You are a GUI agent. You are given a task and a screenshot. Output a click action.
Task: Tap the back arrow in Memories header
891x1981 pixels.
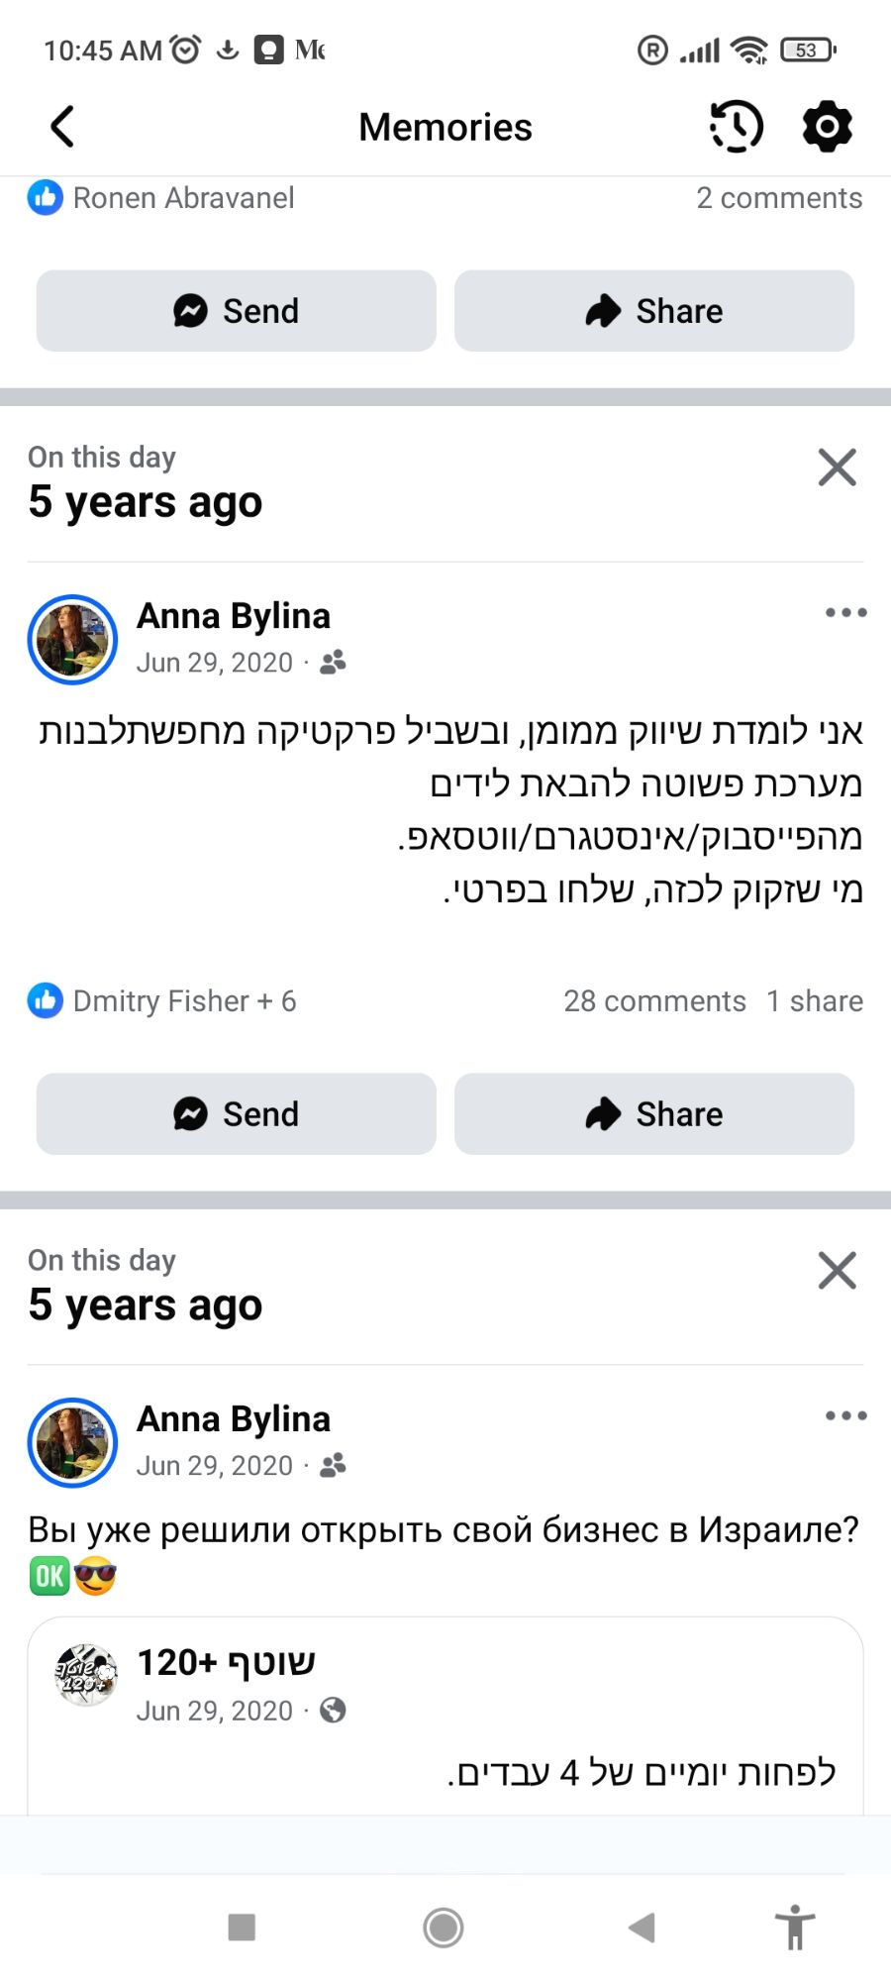coord(62,127)
